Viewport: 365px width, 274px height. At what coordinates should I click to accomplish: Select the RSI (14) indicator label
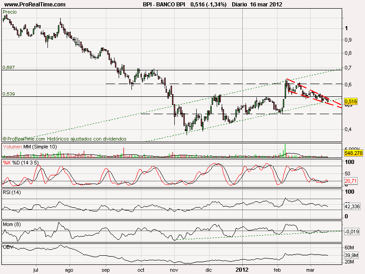pos(12,192)
